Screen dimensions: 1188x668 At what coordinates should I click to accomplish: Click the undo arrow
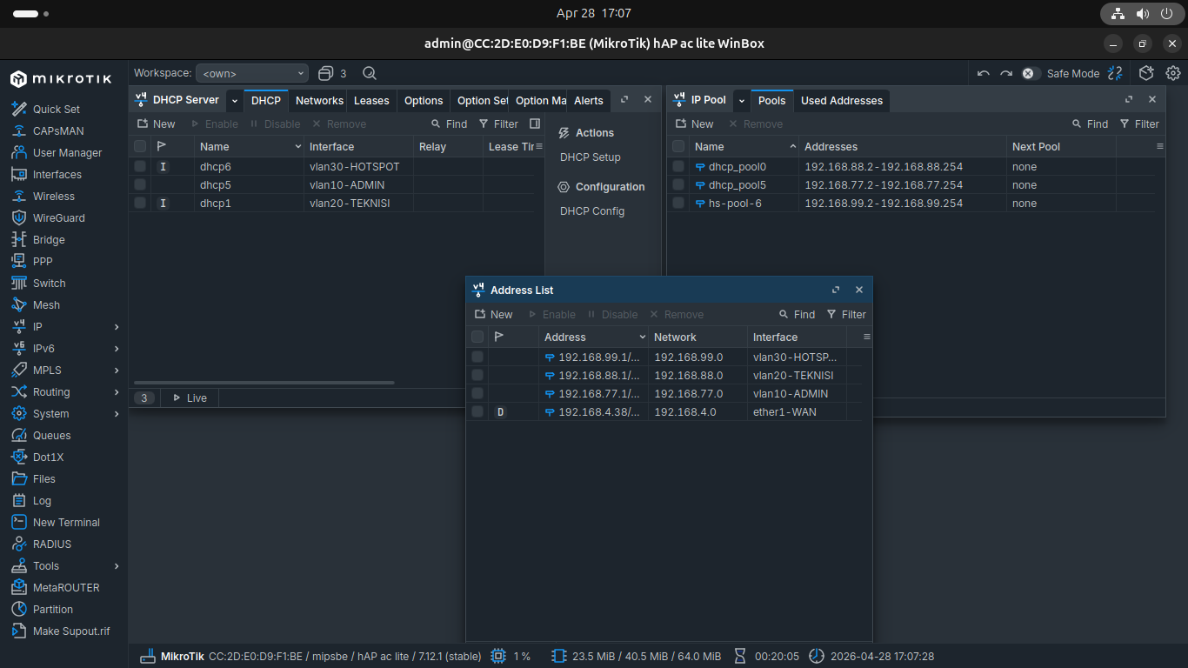984,73
